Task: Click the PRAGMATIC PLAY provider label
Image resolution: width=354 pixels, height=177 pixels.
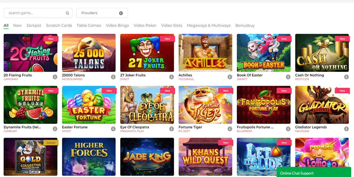Action: tap(132, 131)
